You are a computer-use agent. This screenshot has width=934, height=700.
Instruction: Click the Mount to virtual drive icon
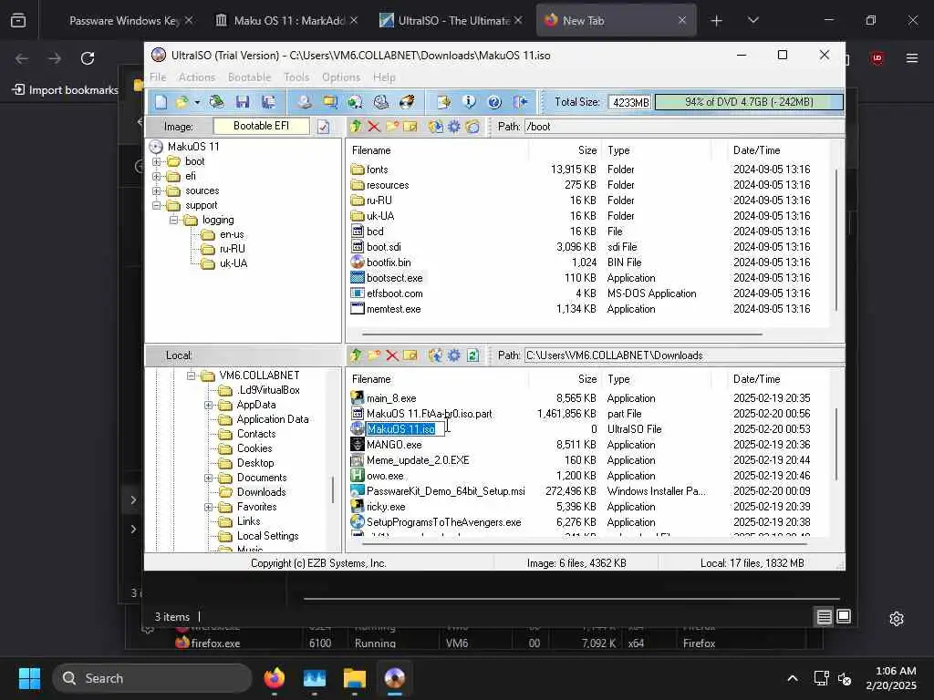click(x=381, y=102)
